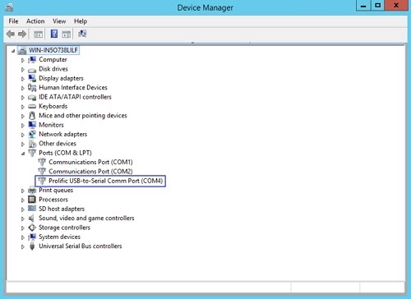Click the Ports (COM & LPT) icon
Image resolution: width=411 pixels, height=299 pixels.
32,153
